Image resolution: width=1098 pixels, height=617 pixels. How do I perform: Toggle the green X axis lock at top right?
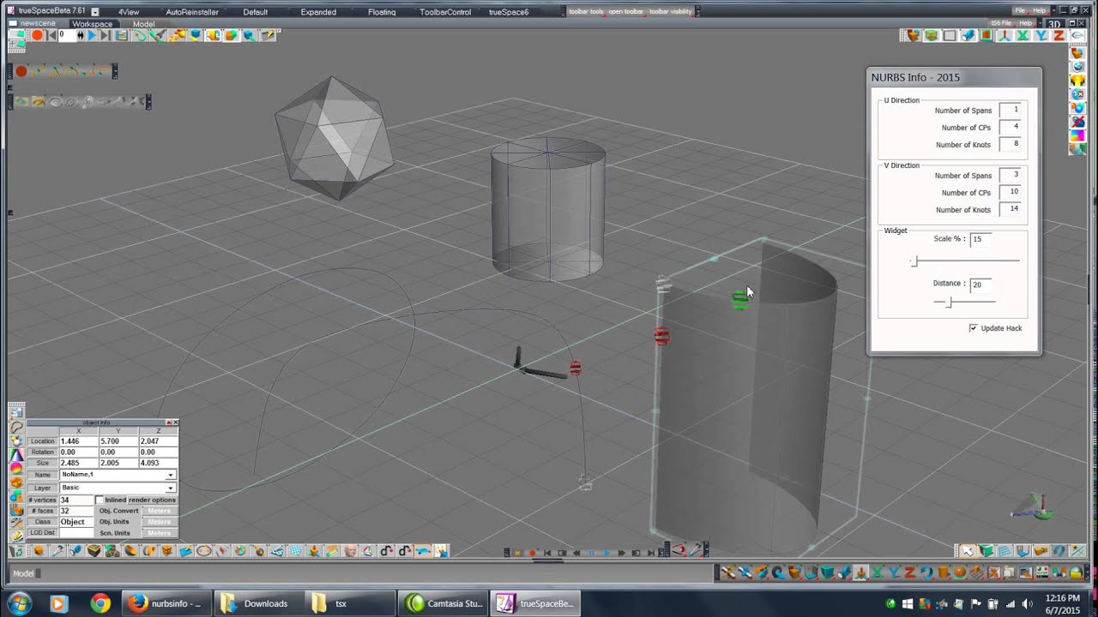point(1023,35)
